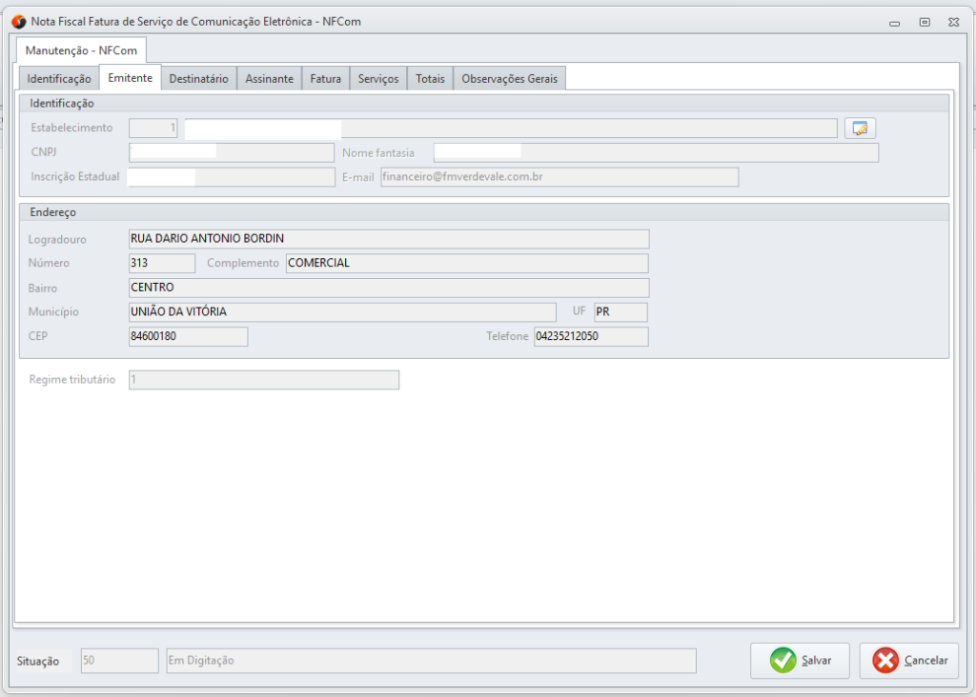Maximize the NFCom window
The height and width of the screenshot is (697, 976).
924,22
